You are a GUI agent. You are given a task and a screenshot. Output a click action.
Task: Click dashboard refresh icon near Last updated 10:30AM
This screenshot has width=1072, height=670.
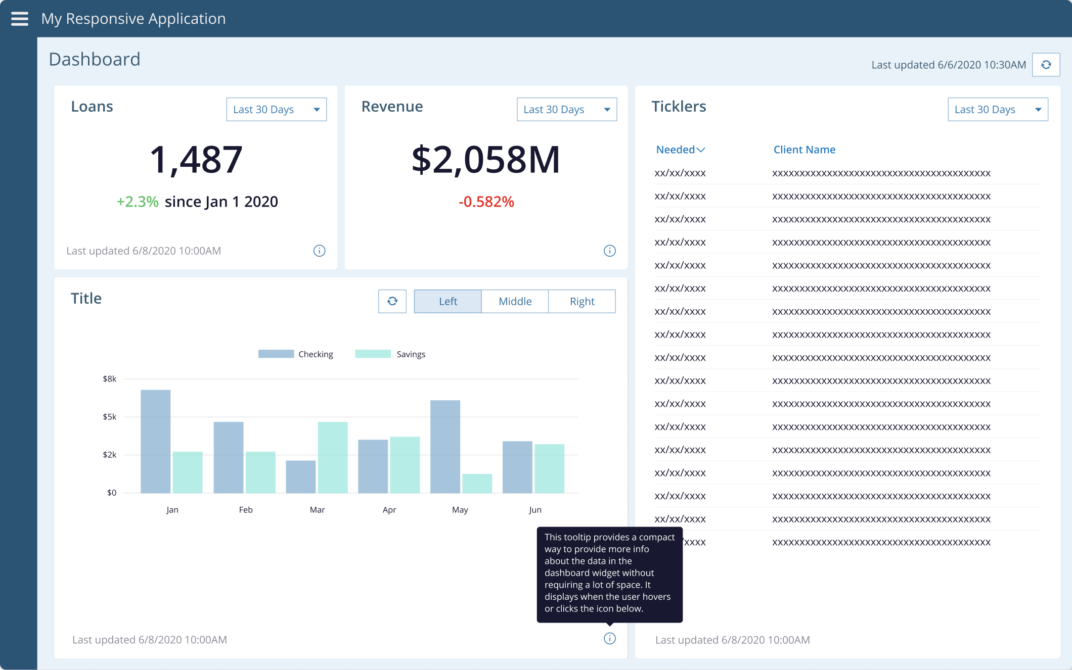coord(1046,65)
